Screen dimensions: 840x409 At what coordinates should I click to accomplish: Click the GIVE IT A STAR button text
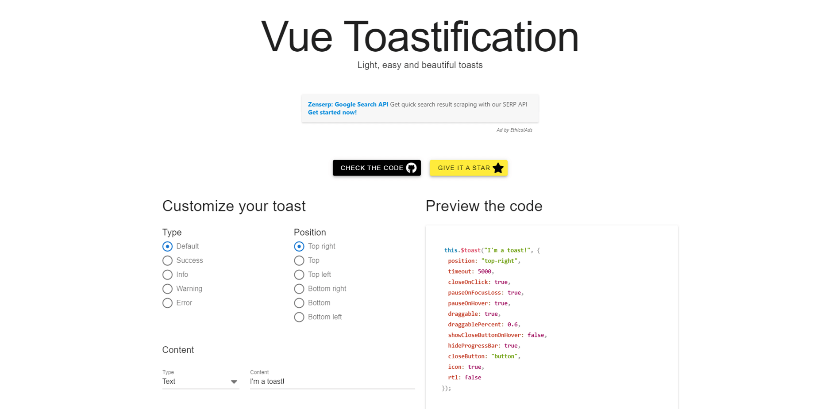click(464, 168)
